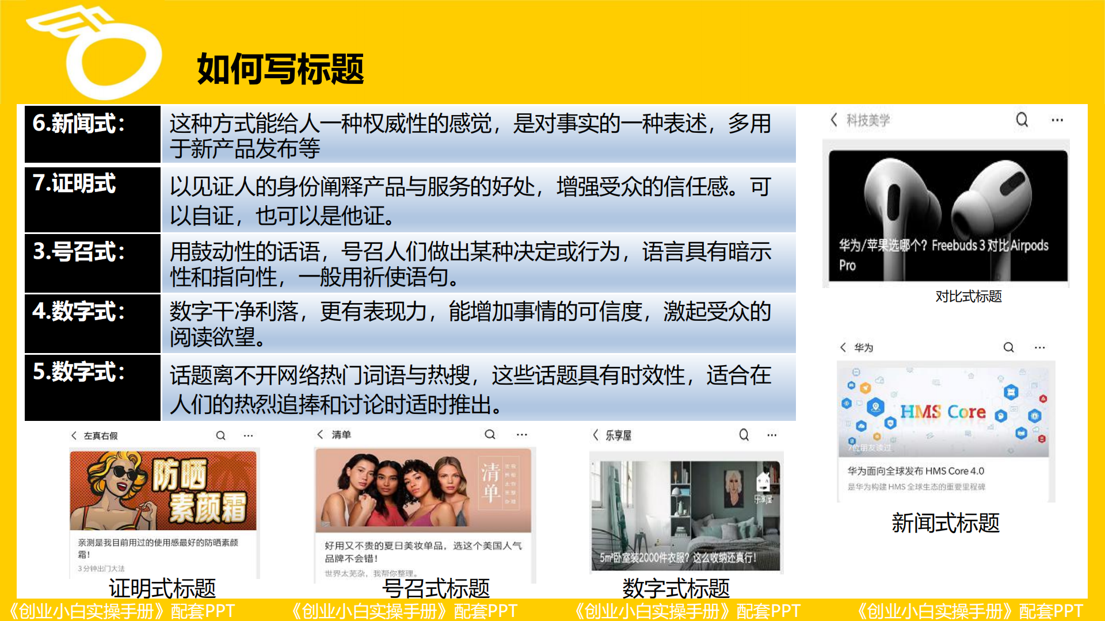The width and height of the screenshot is (1105, 621).
Task: Click search icon in 清单 header
Action: pos(490,434)
